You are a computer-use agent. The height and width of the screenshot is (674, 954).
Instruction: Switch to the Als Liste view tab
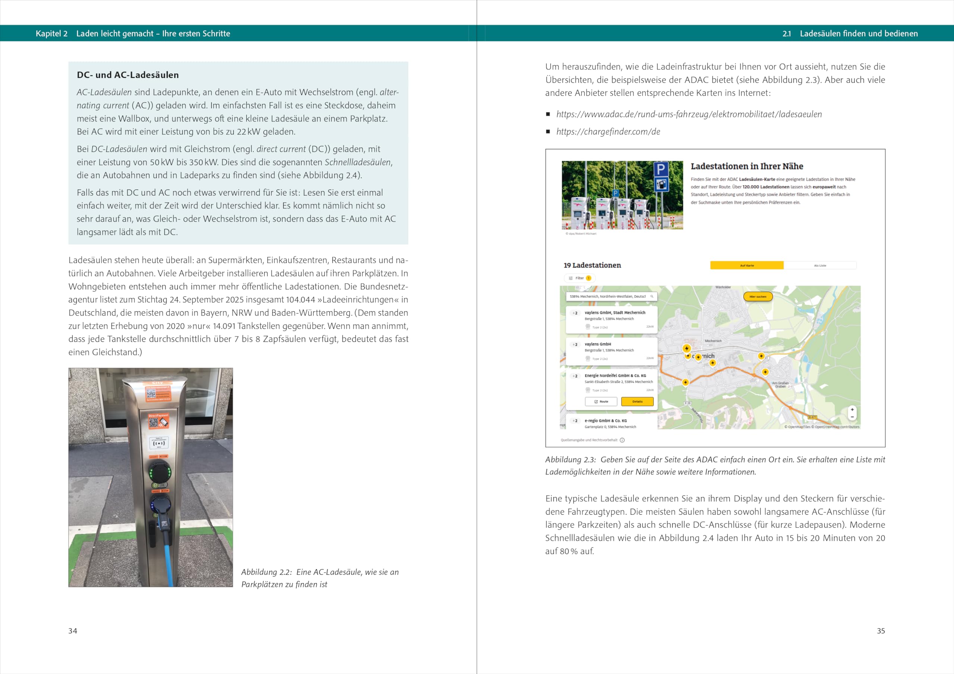tap(820, 266)
